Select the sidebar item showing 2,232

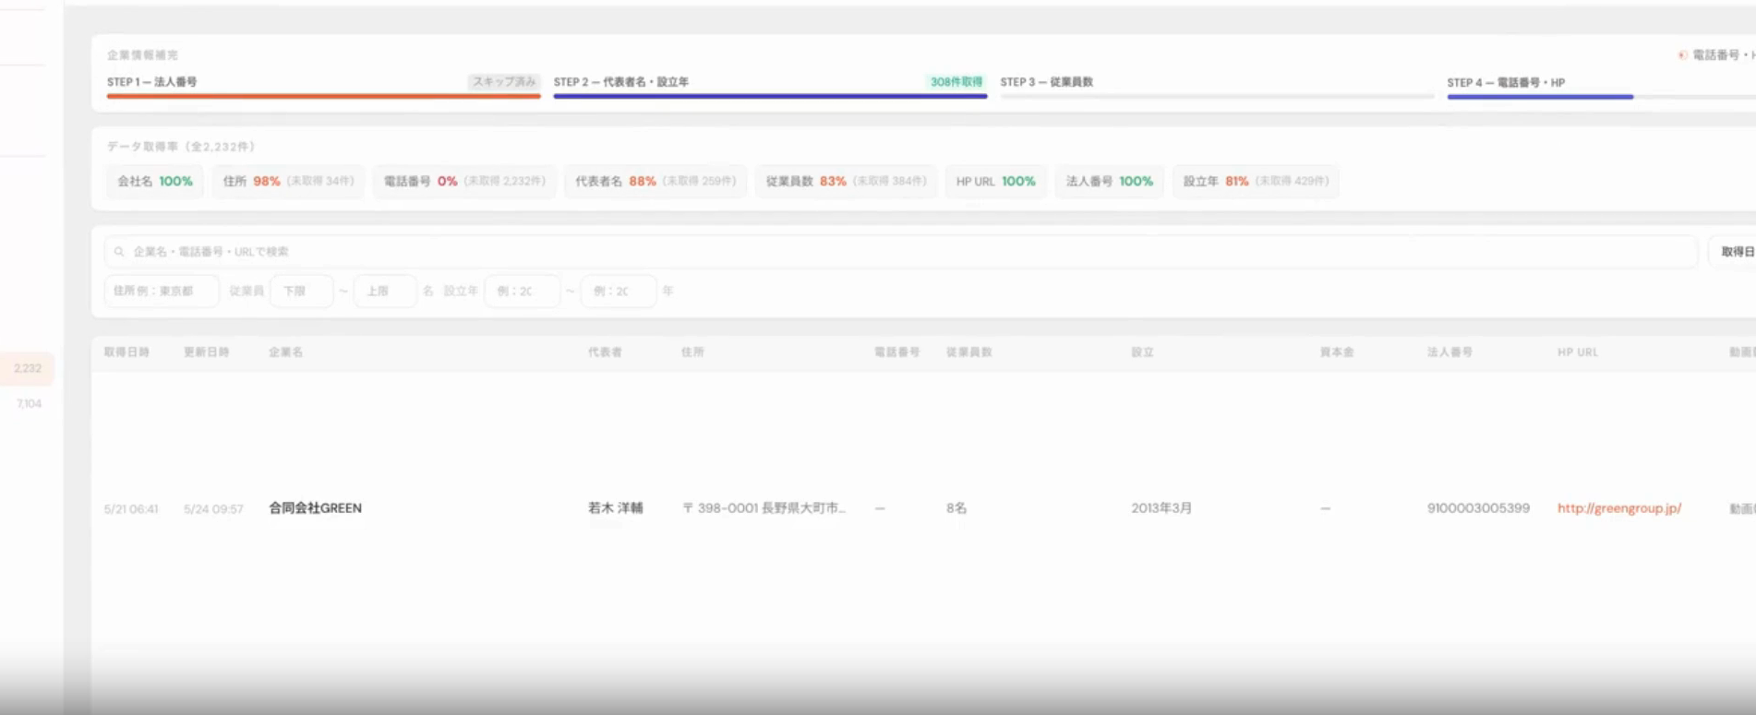point(27,368)
